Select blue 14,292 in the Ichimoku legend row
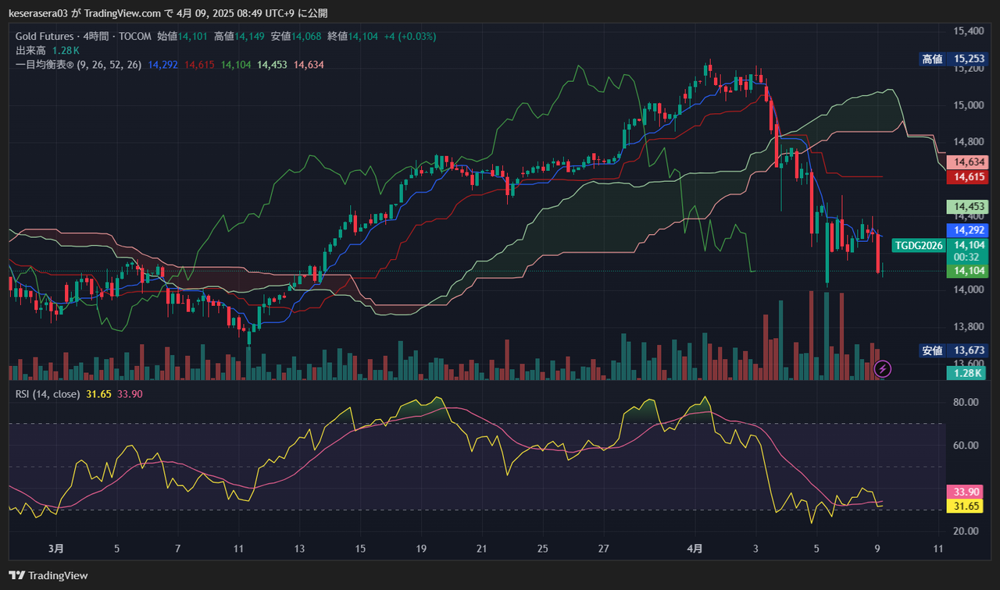Screen dimensions: 1000x590 [x=162, y=65]
